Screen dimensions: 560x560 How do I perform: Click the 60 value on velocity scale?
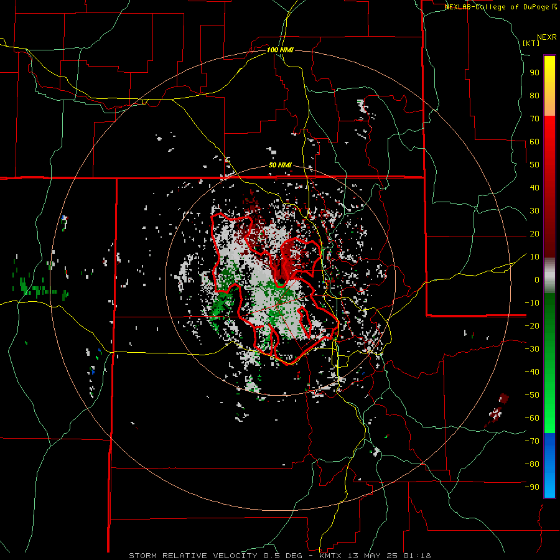click(x=534, y=142)
